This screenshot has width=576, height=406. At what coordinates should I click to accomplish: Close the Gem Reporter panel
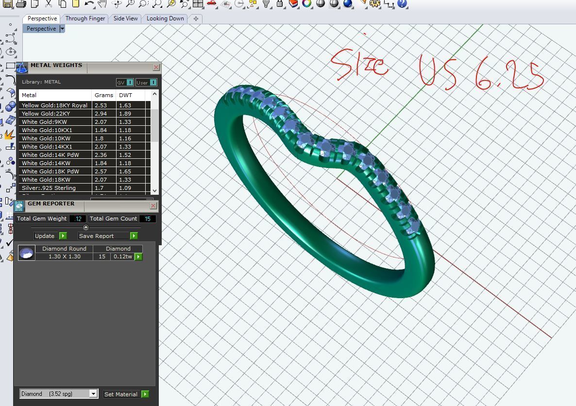(153, 206)
